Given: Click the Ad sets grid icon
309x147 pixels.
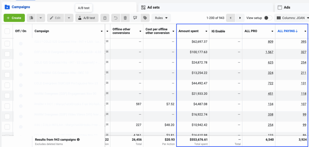Looking at the screenshot, I should (143, 8).
